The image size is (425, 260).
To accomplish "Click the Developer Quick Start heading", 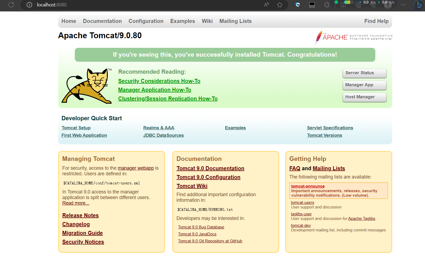I will (x=92, y=118).
